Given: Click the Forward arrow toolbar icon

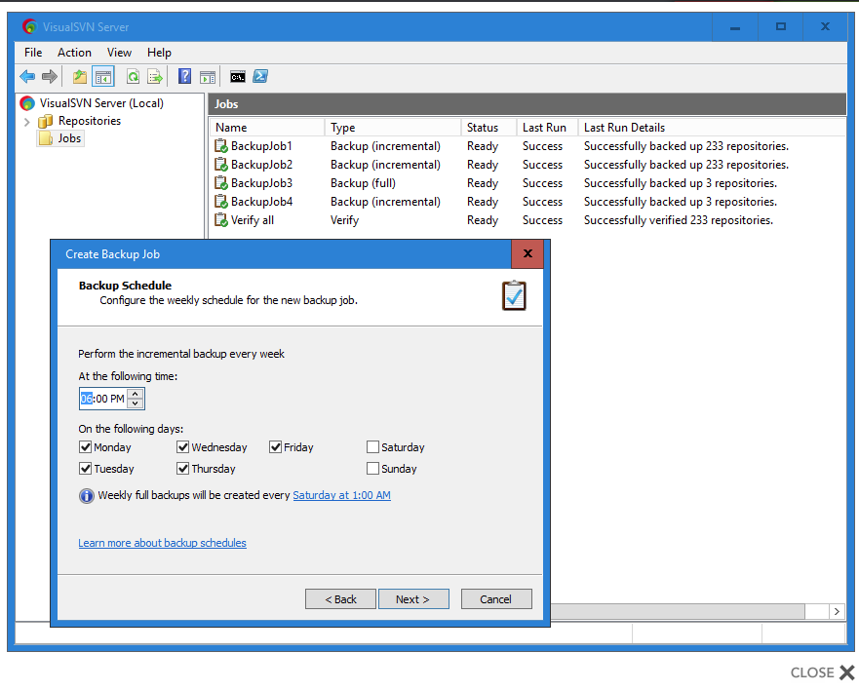Looking at the screenshot, I should [50, 77].
